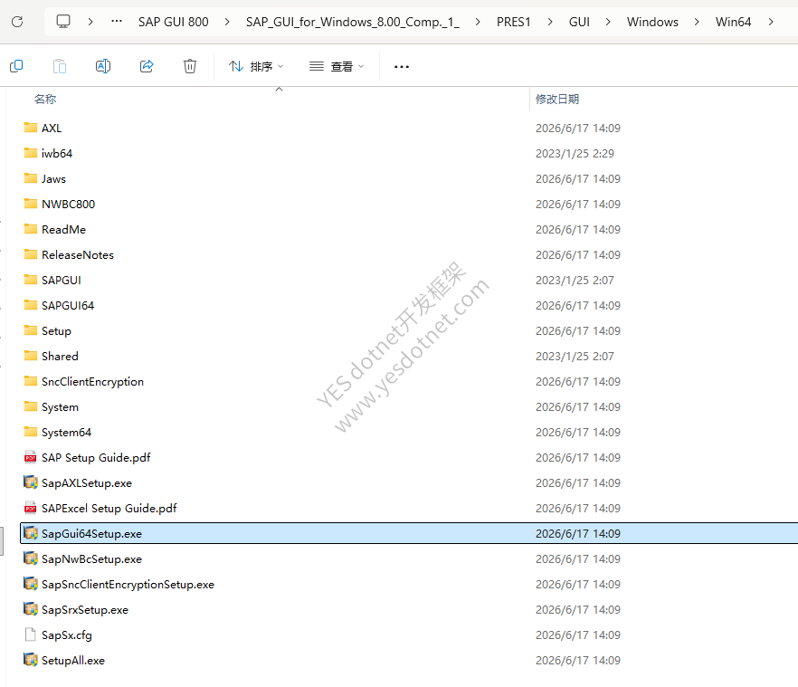Select SapSrxSetup.exe installer icon
Viewport: 798px width, 687px height.
[x=31, y=609]
